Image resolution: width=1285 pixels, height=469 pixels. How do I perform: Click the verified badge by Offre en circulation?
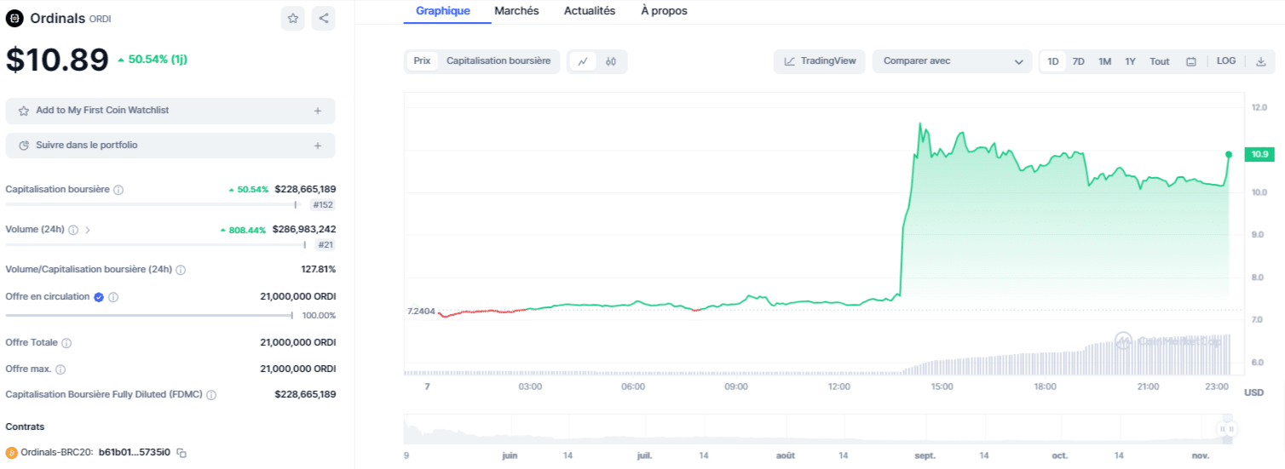(99, 297)
